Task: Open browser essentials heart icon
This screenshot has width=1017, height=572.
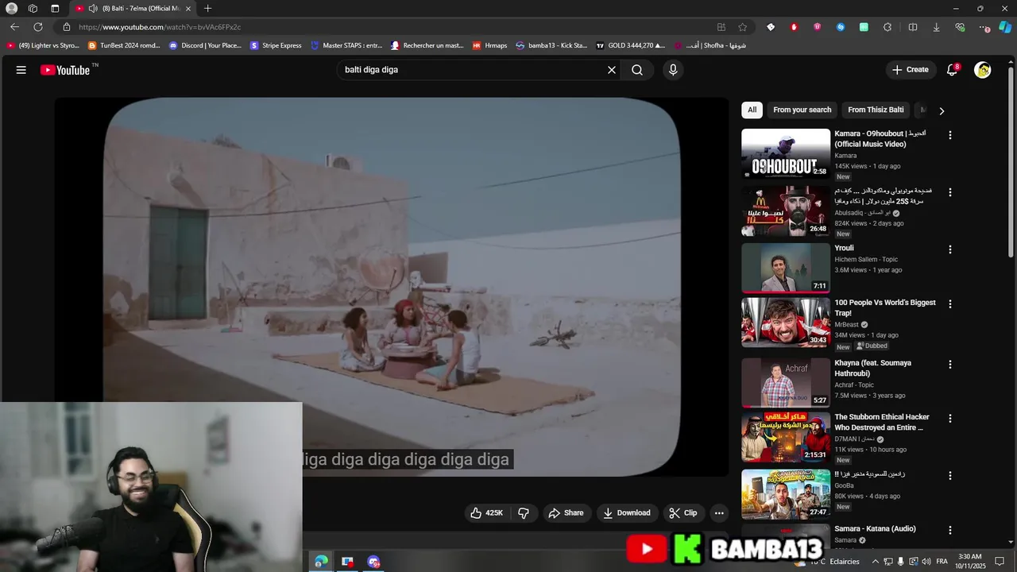Action: (960, 27)
